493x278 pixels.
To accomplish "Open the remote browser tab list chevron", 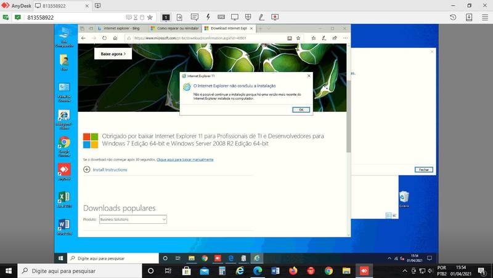I will coord(269,28).
